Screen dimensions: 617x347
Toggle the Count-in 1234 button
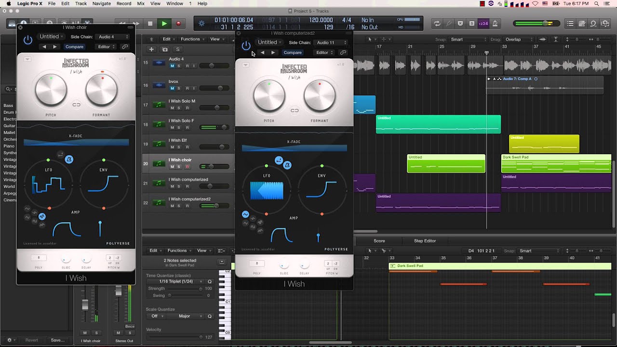[483, 23]
